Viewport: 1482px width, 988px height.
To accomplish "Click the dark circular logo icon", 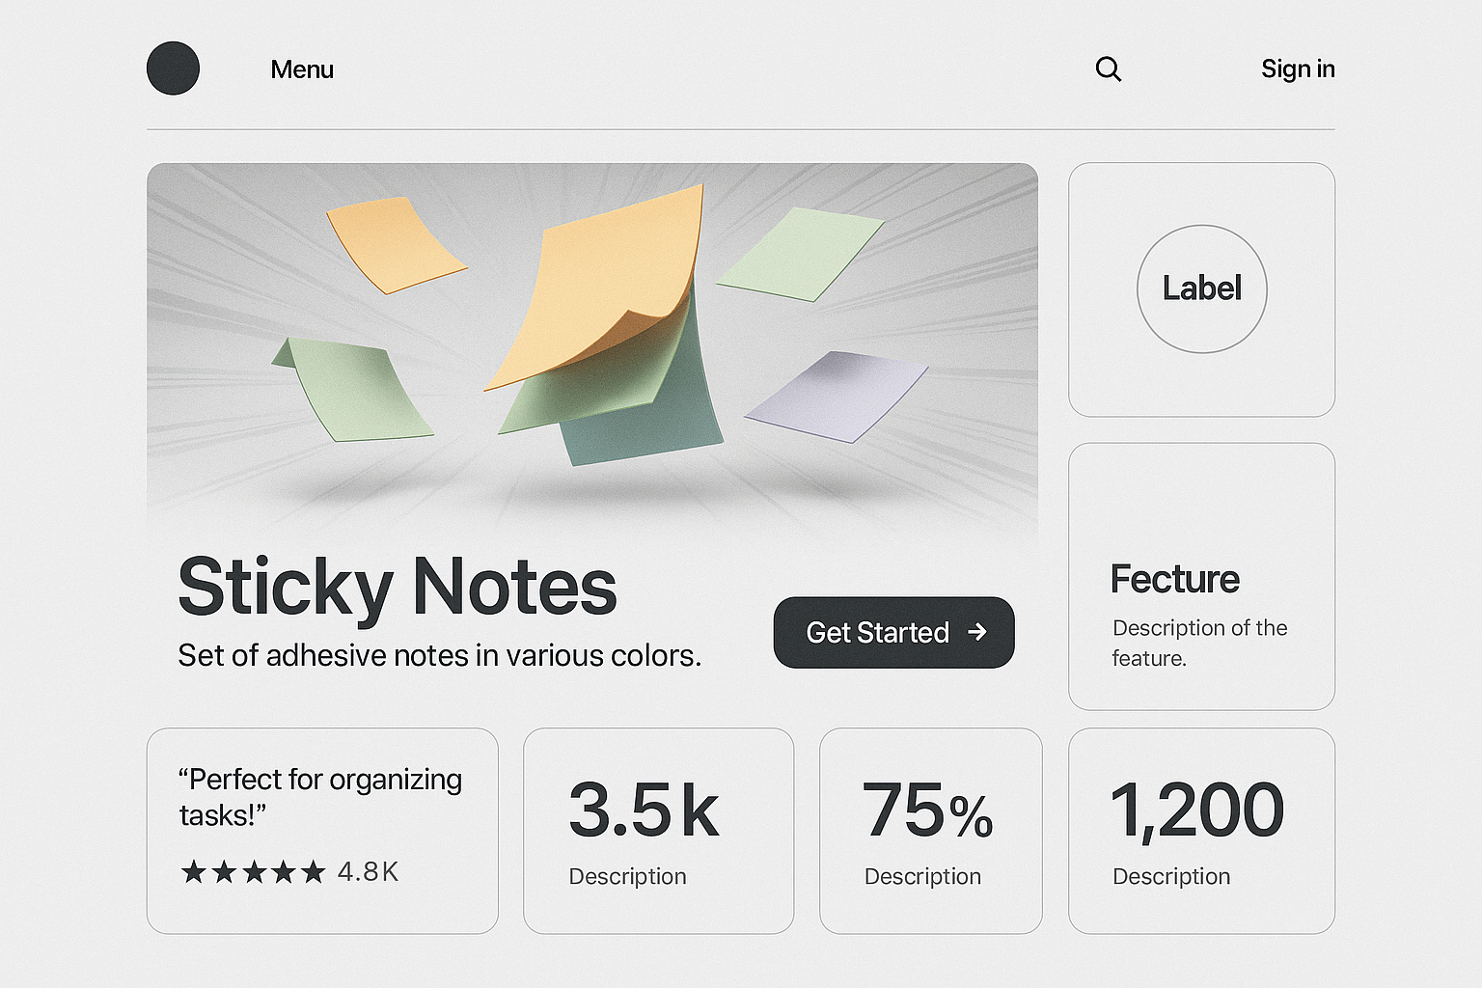I will click(173, 69).
